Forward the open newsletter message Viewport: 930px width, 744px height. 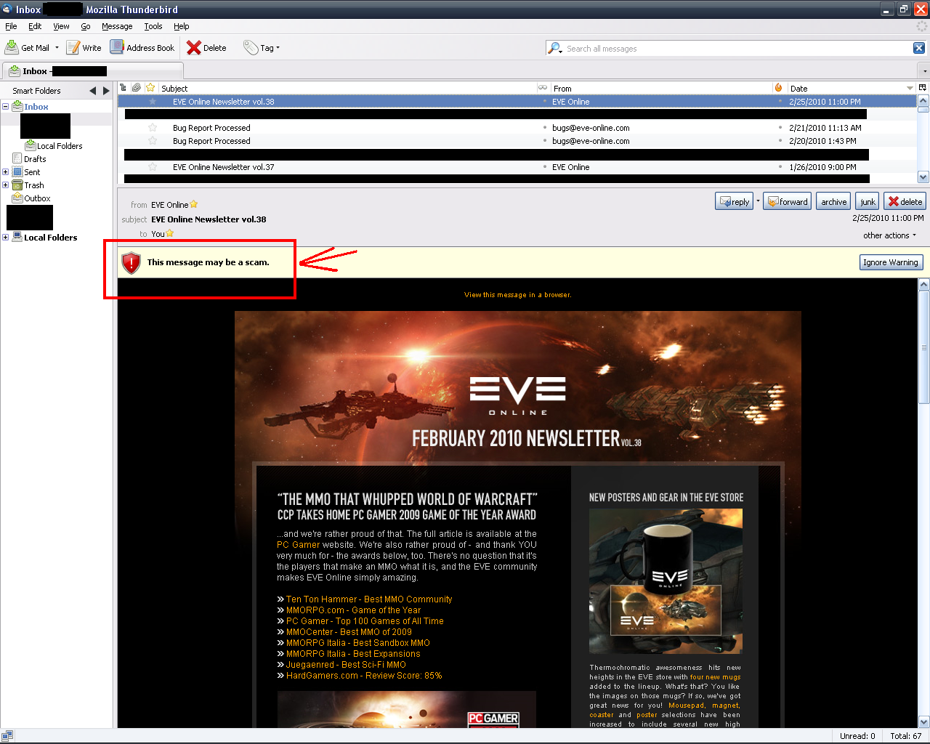coord(787,201)
